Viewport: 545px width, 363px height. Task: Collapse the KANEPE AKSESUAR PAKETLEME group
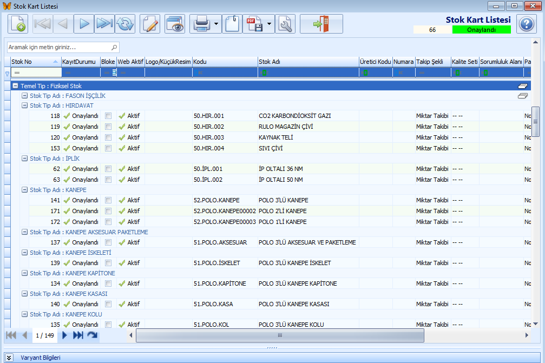25,232
